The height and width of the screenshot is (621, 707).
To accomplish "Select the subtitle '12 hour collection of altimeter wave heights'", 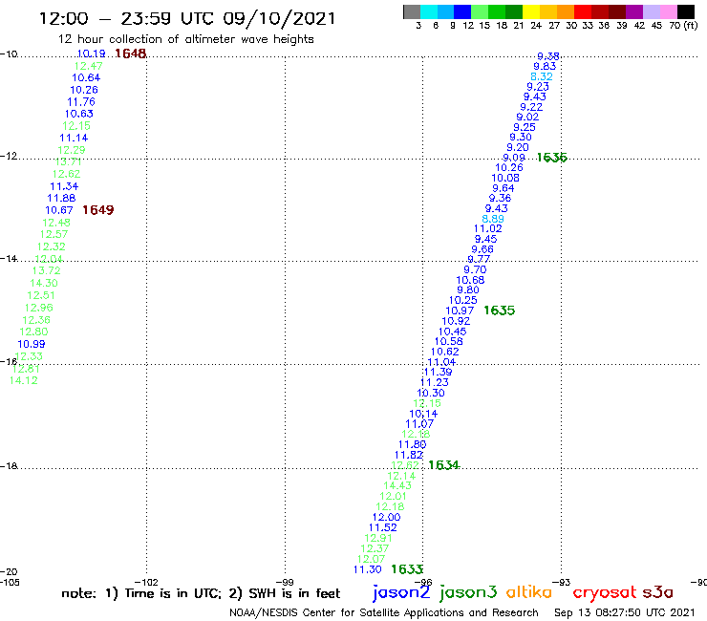I will tap(185, 39).
